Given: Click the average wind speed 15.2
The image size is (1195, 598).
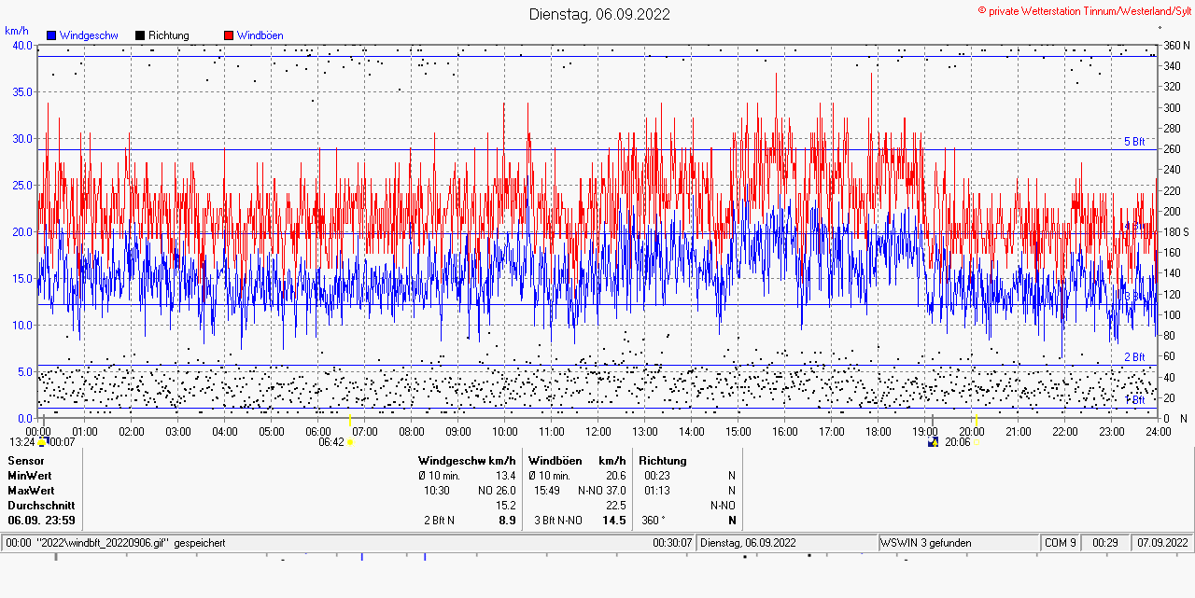Looking at the screenshot, I should click(x=505, y=506).
